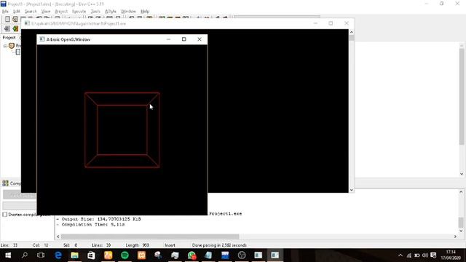Click the compile log horizontal scrollbar thumb
Image resolution: width=466 pixels, height=262 pixels.
click(150, 237)
